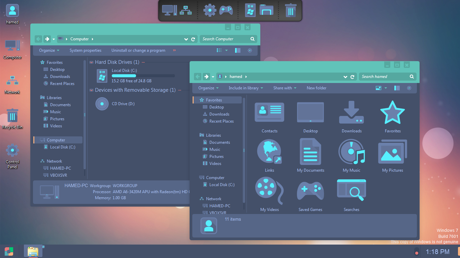This screenshot has width=460, height=258.
Task: Click the refresh button in hamed window
Action: 352,77
